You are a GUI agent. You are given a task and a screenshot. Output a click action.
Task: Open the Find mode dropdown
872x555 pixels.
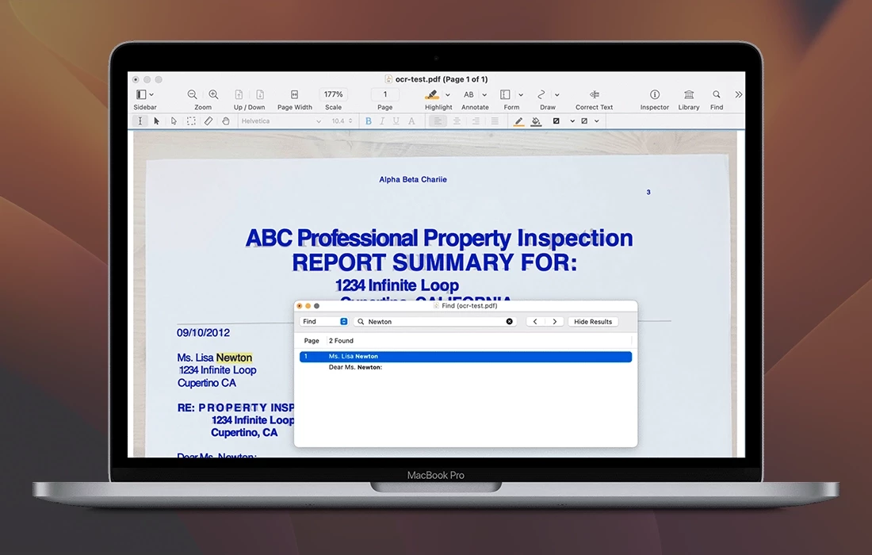click(324, 322)
